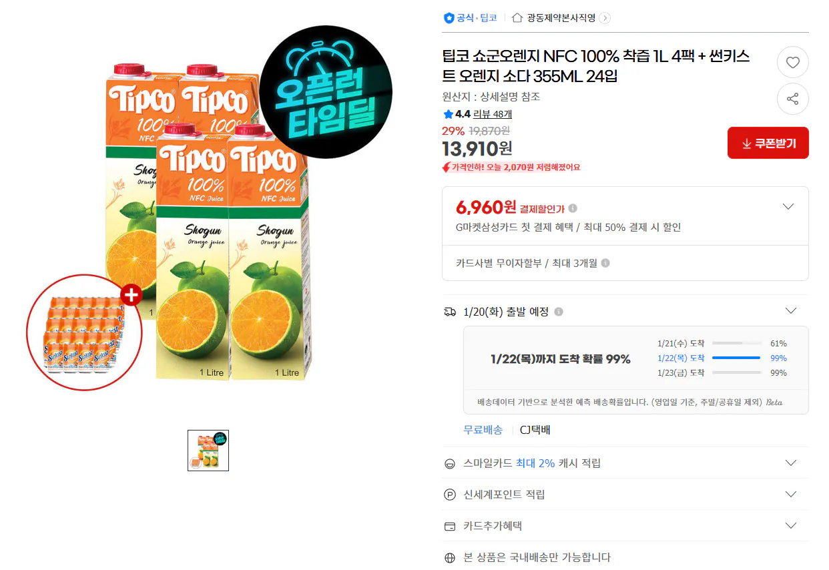829x570 pixels.
Task: Expand the 결제할인가 section chevron
Action: tap(788, 206)
